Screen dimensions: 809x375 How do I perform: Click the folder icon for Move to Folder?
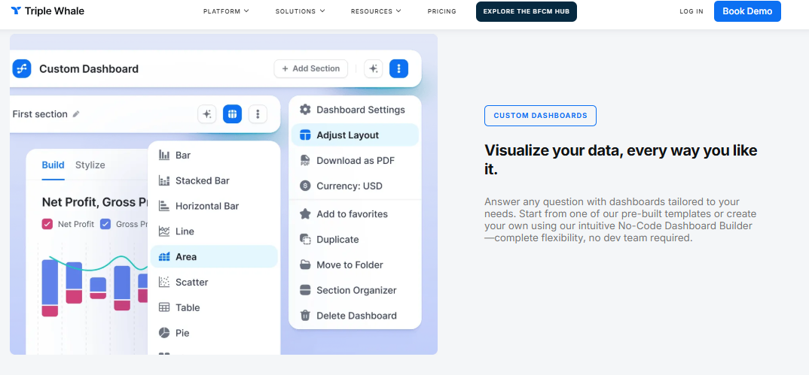point(305,265)
